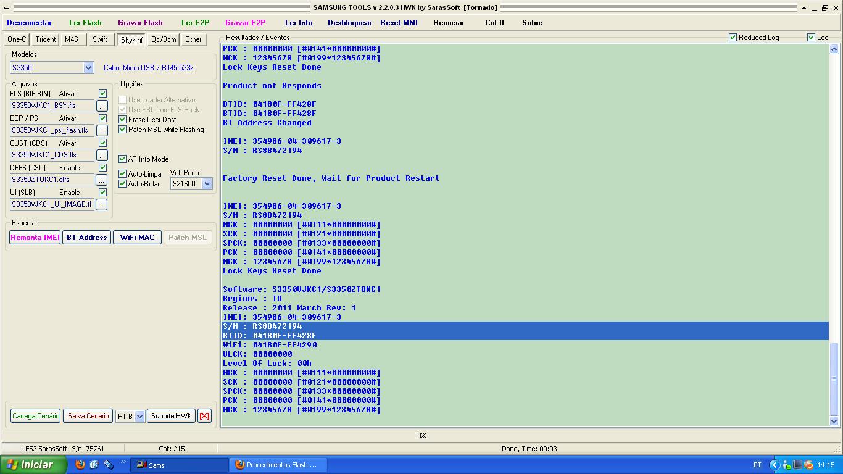Click Sobre in the top menu
This screenshot has height=474, width=843.
532,23
